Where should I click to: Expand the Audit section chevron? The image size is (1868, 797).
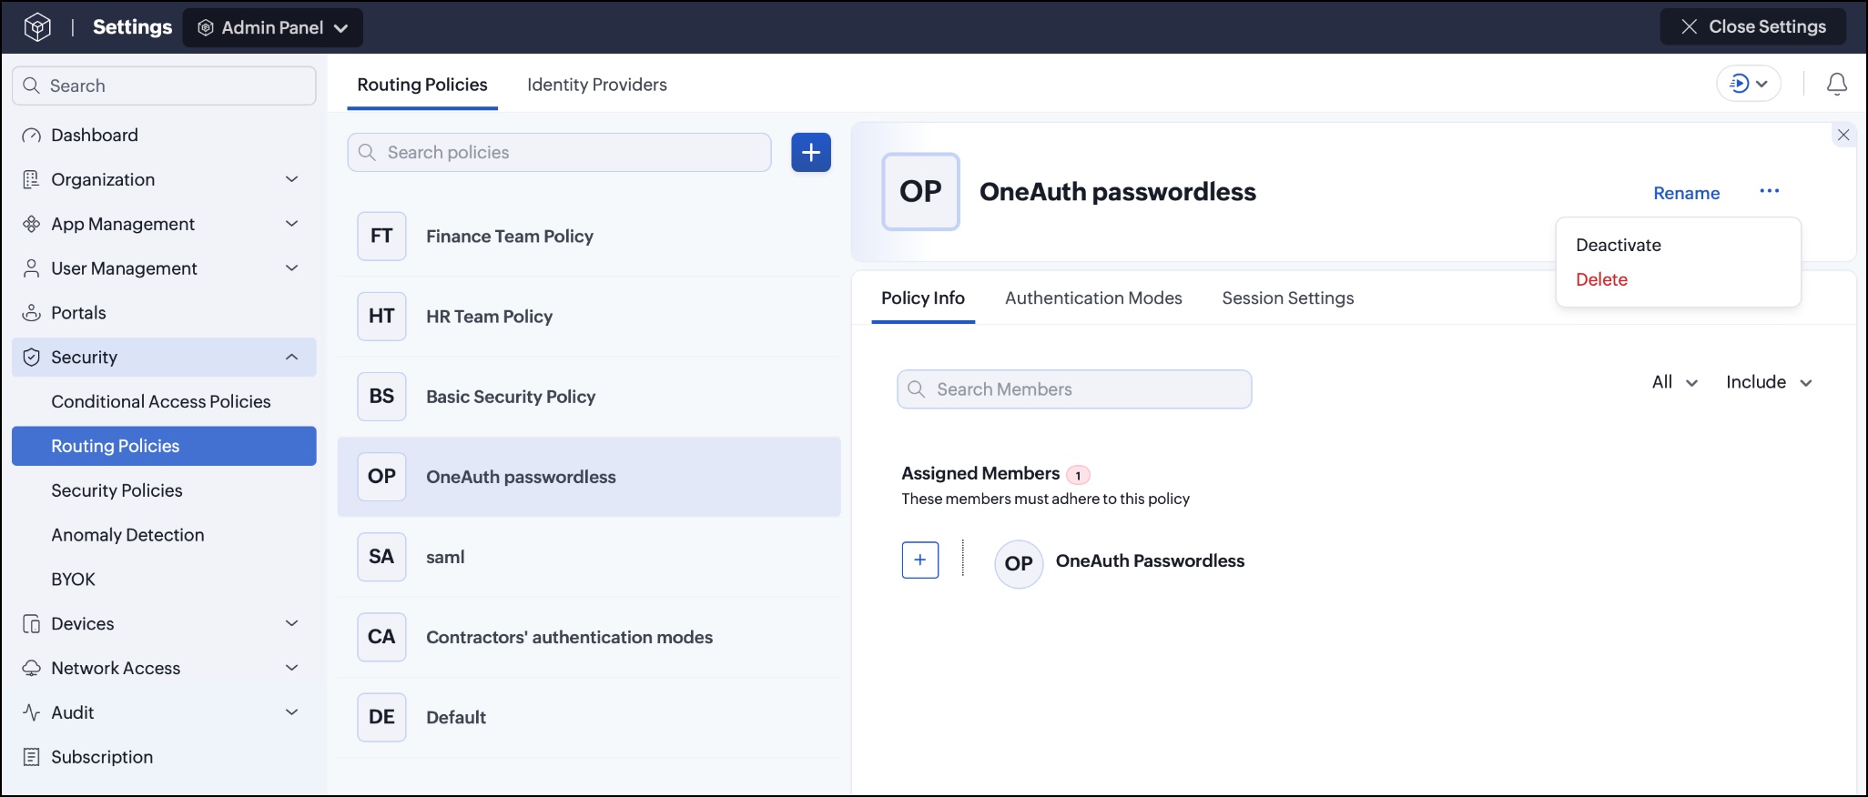[x=292, y=712]
